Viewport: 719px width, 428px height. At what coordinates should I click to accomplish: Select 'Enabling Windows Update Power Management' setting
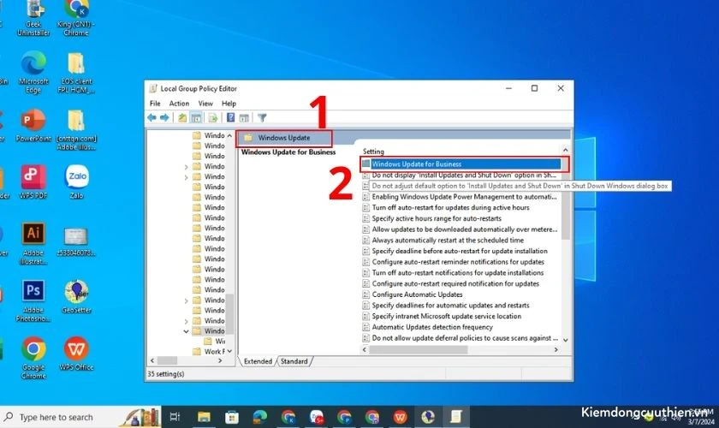click(460, 197)
